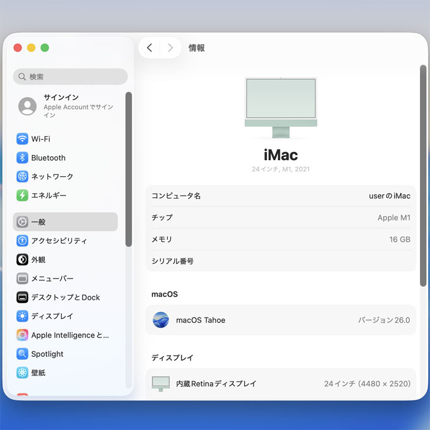Click the computer name userのiMac
This screenshot has height=430, width=430.
coord(389,196)
